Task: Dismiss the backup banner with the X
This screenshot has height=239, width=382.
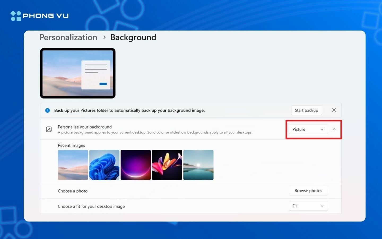Action: [334, 110]
